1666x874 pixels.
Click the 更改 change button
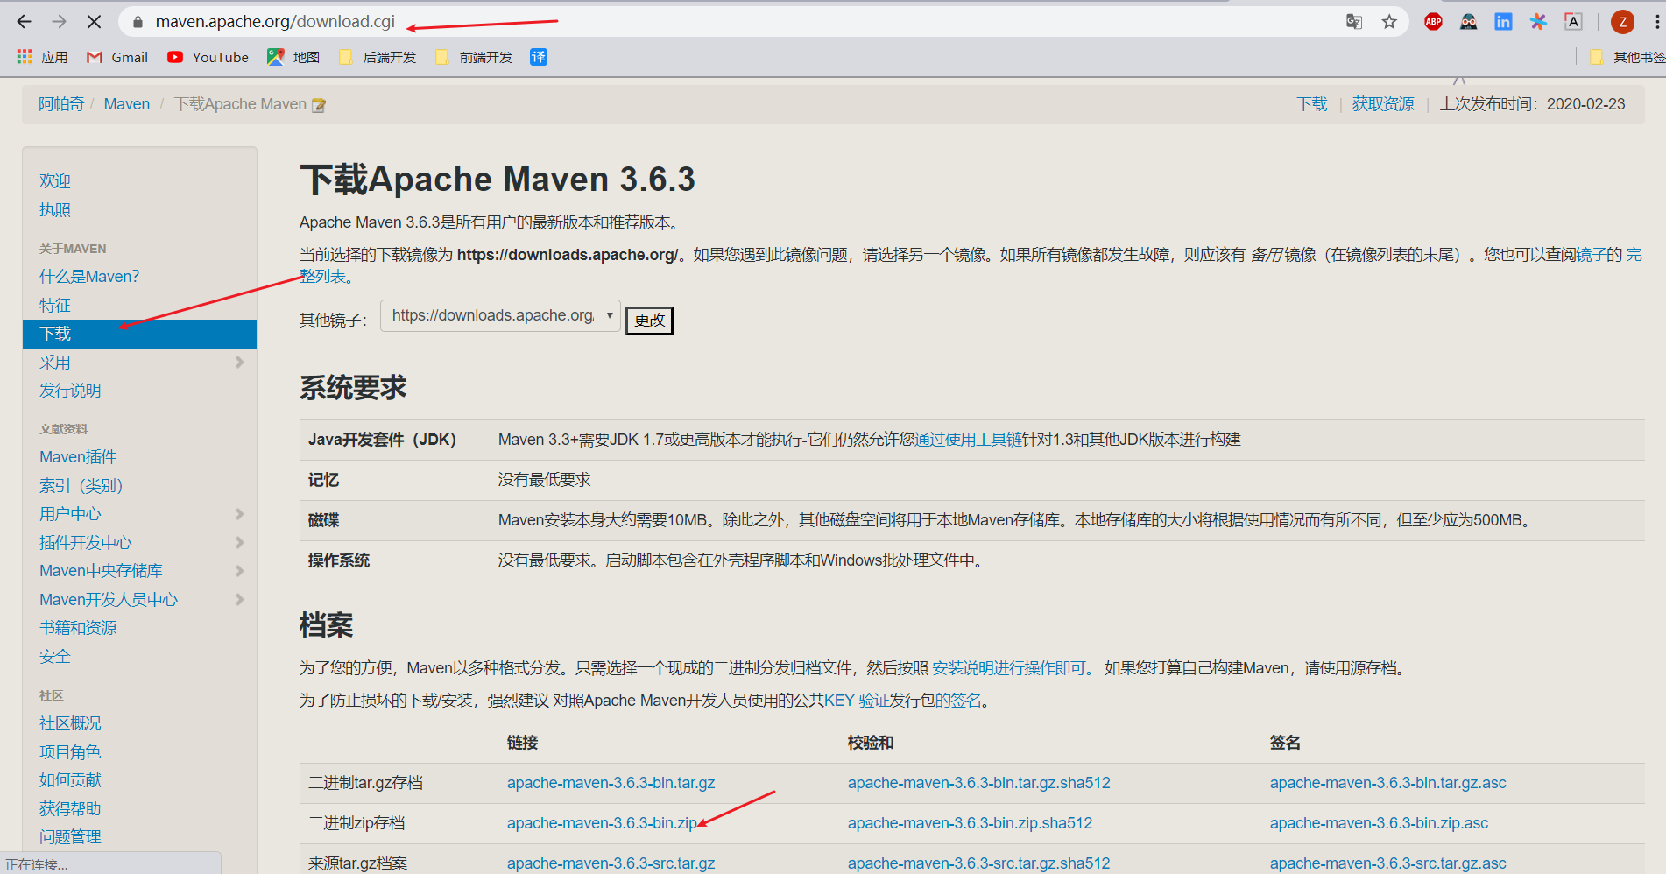pyautogui.click(x=649, y=320)
